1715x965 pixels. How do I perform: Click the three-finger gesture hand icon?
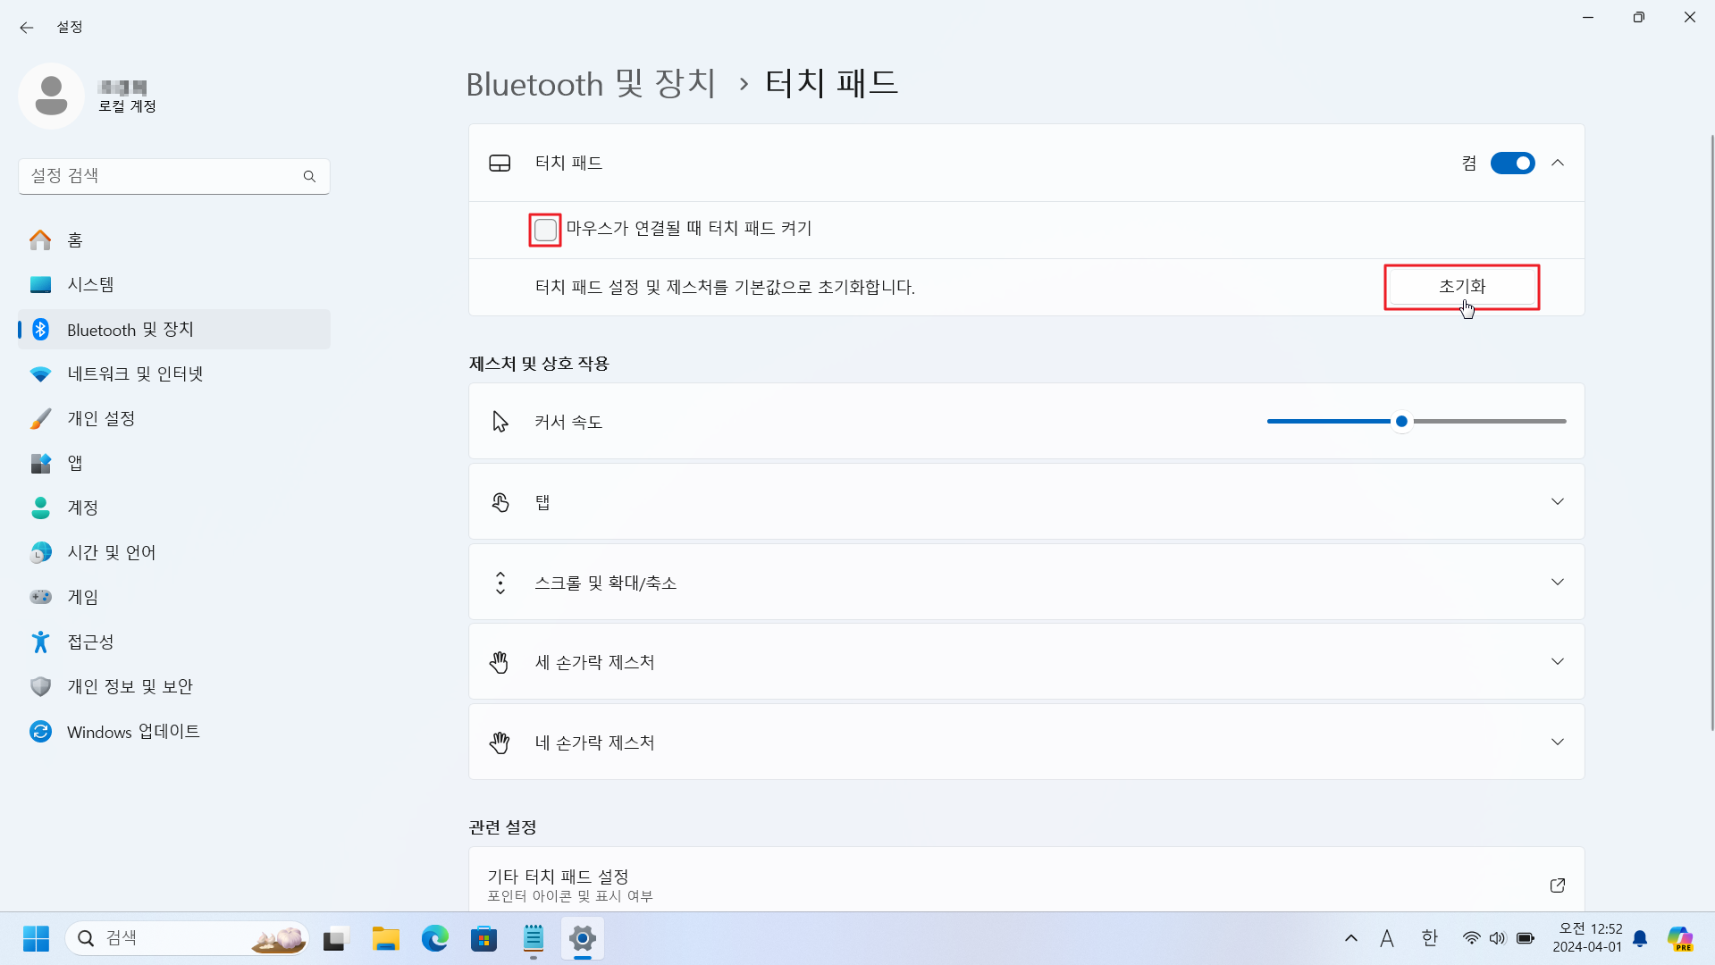[x=500, y=662]
